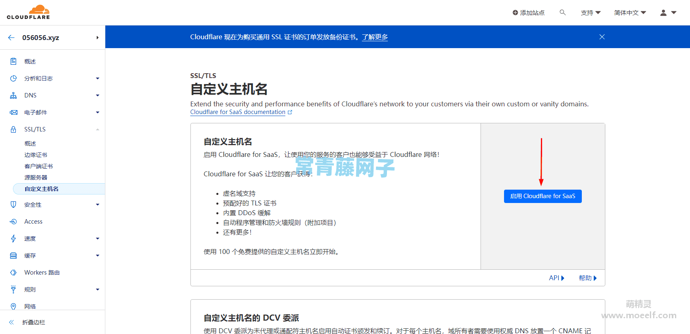Viewport: 690px width, 334px height.
Task: Open the user account icon menu
Action: click(x=668, y=13)
